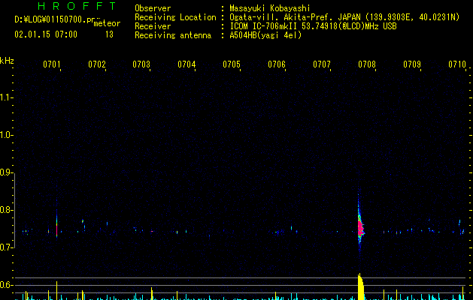
Task: Click the 1.1 kHz frequency label
Action: (6, 97)
